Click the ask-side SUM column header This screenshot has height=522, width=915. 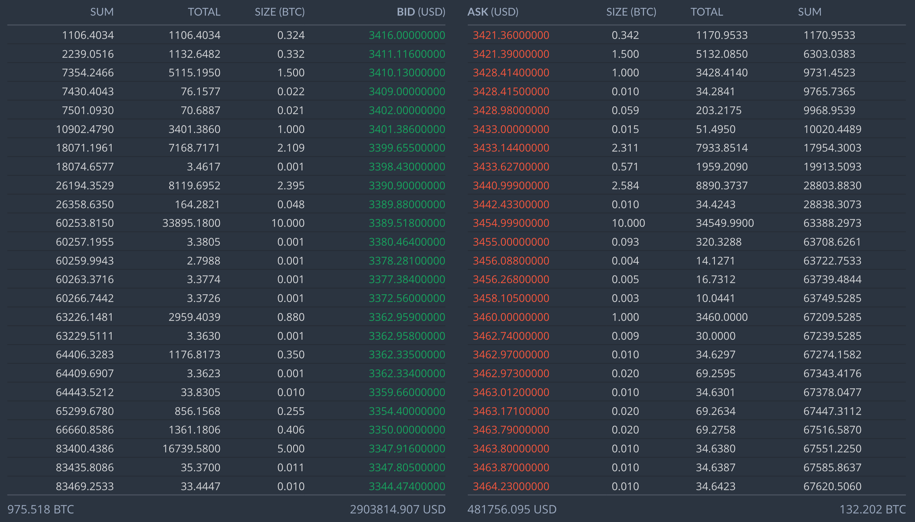(x=809, y=12)
